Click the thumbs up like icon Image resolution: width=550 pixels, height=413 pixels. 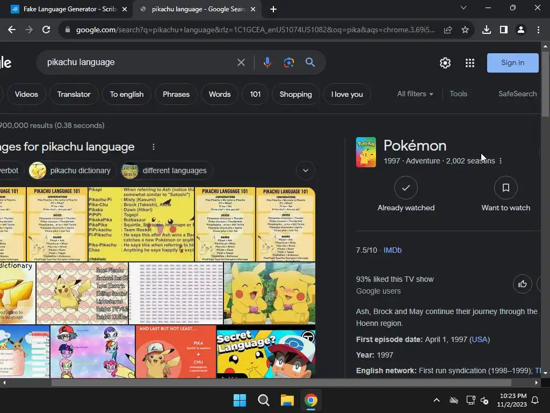coord(522,284)
